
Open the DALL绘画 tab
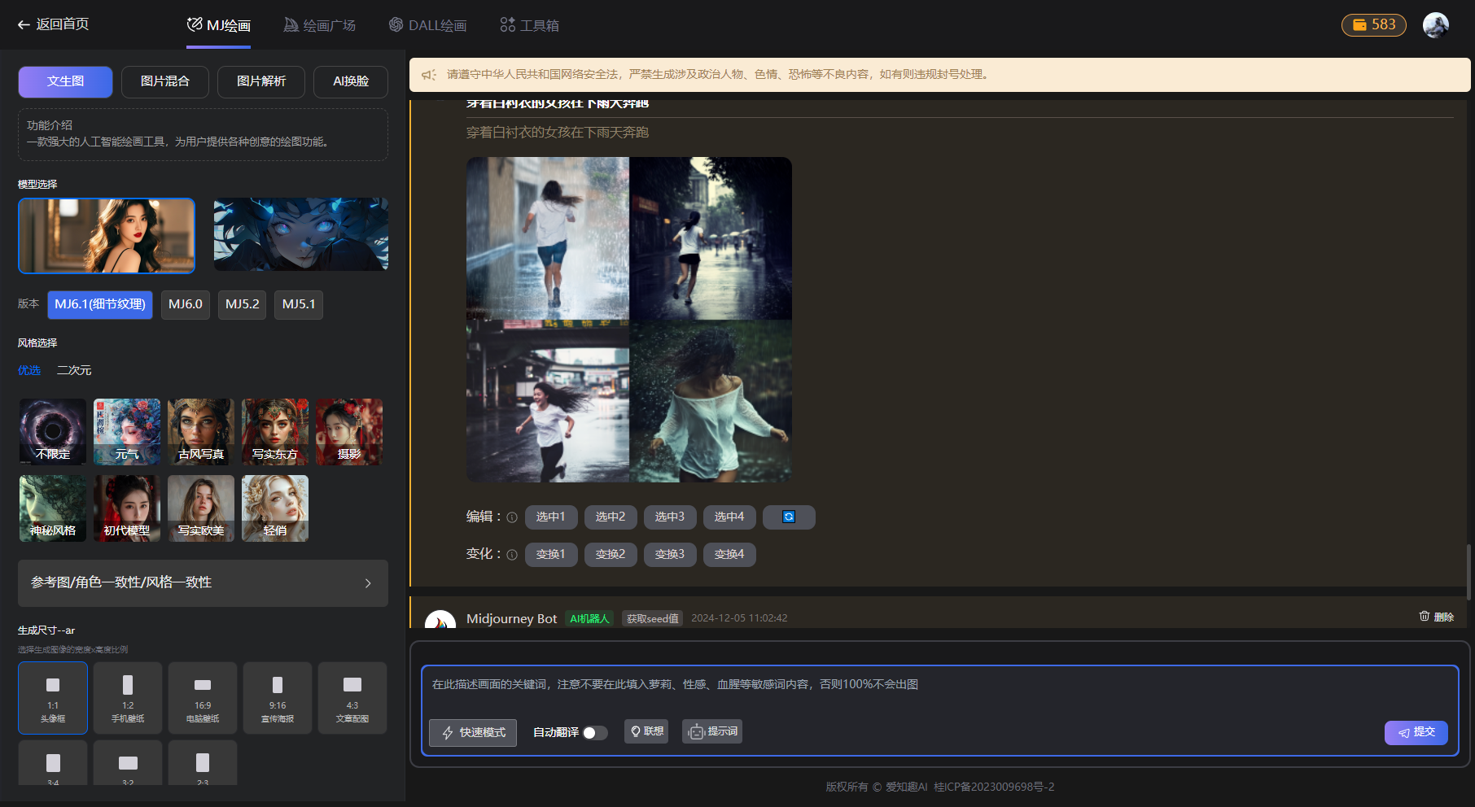[x=427, y=25]
